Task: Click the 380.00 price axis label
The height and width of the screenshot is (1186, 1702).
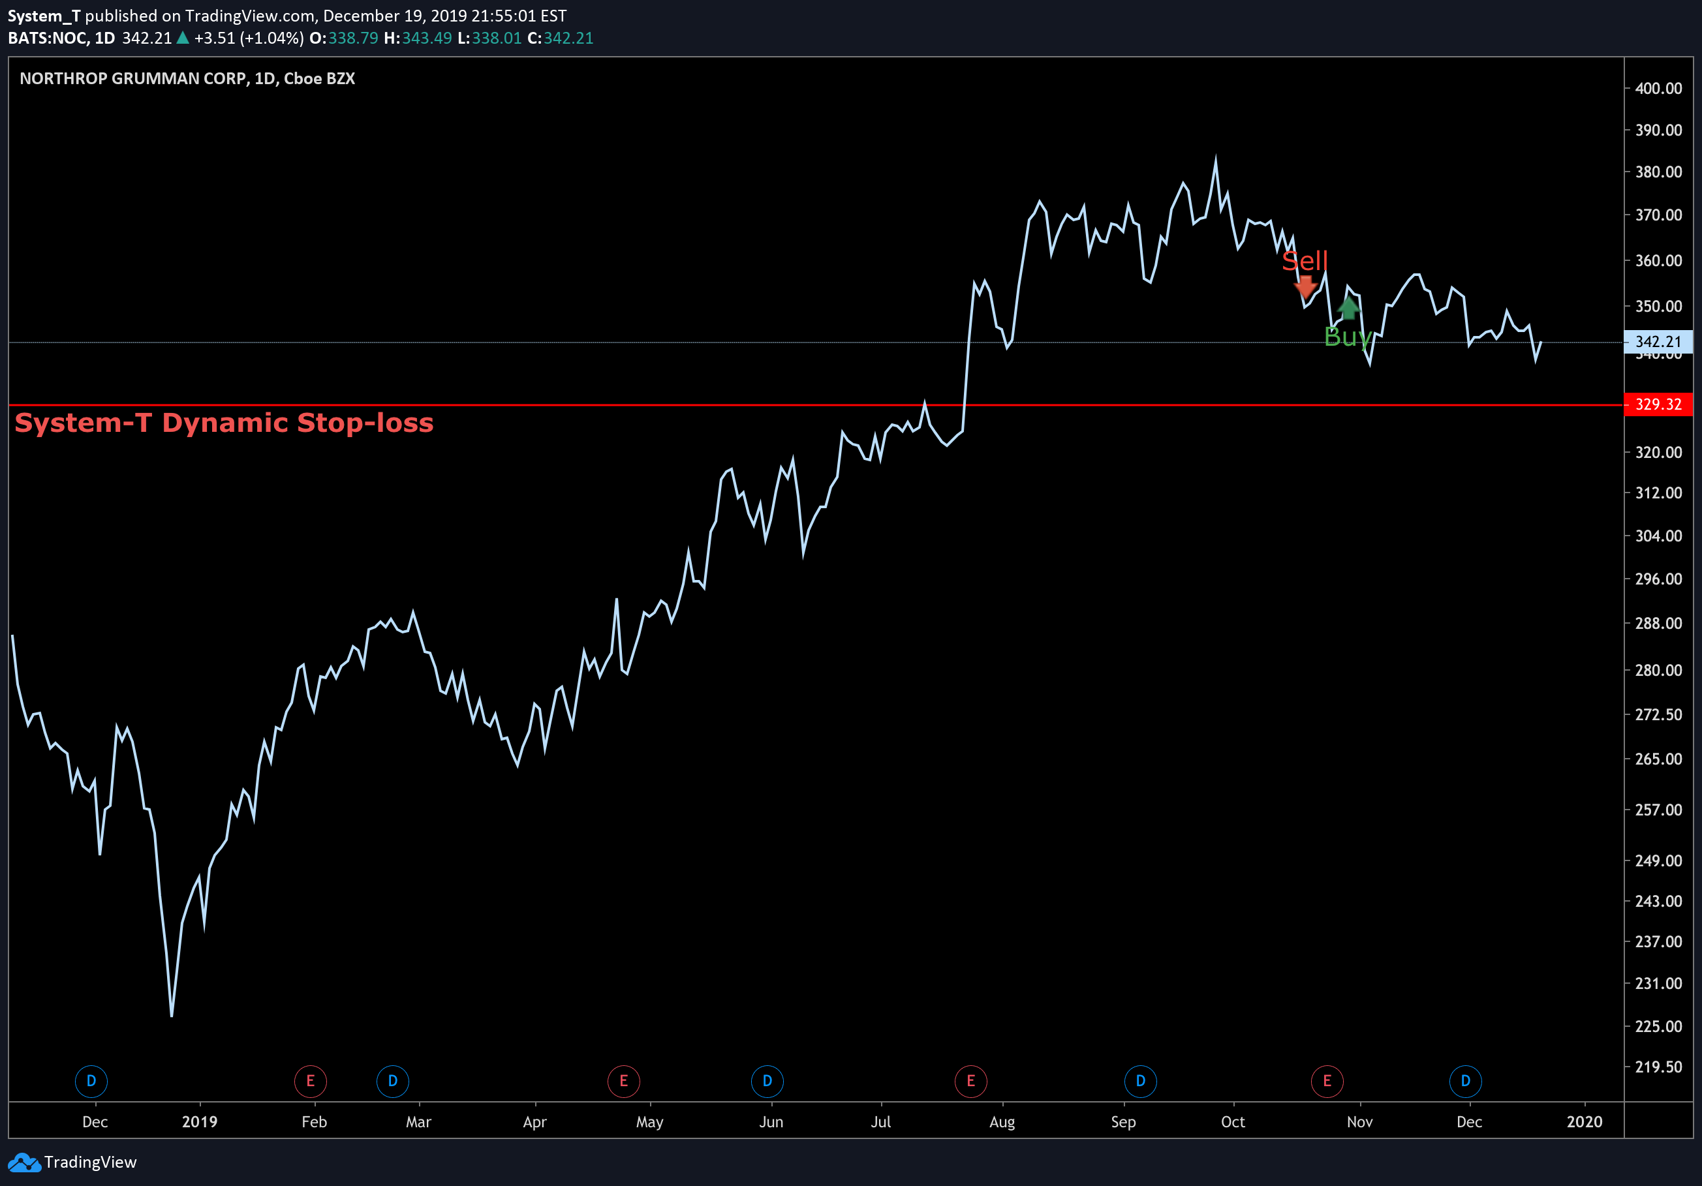Action: pyautogui.click(x=1659, y=172)
